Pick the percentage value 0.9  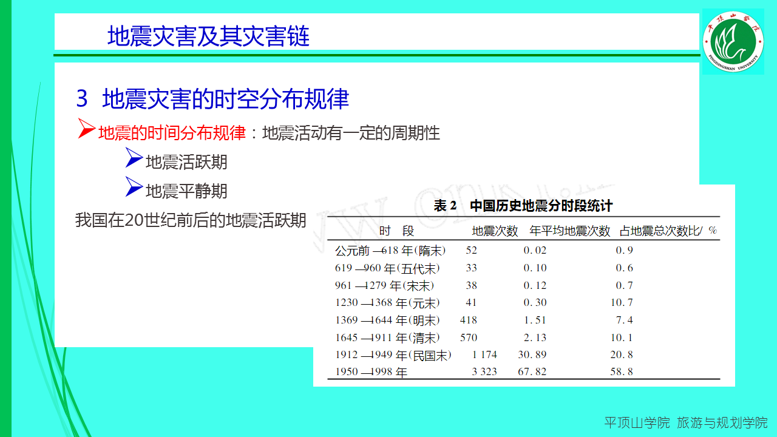tap(625, 250)
